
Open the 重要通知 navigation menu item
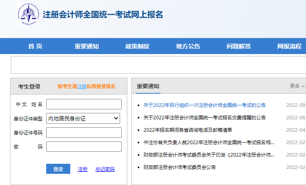pyautogui.click(x=86, y=46)
